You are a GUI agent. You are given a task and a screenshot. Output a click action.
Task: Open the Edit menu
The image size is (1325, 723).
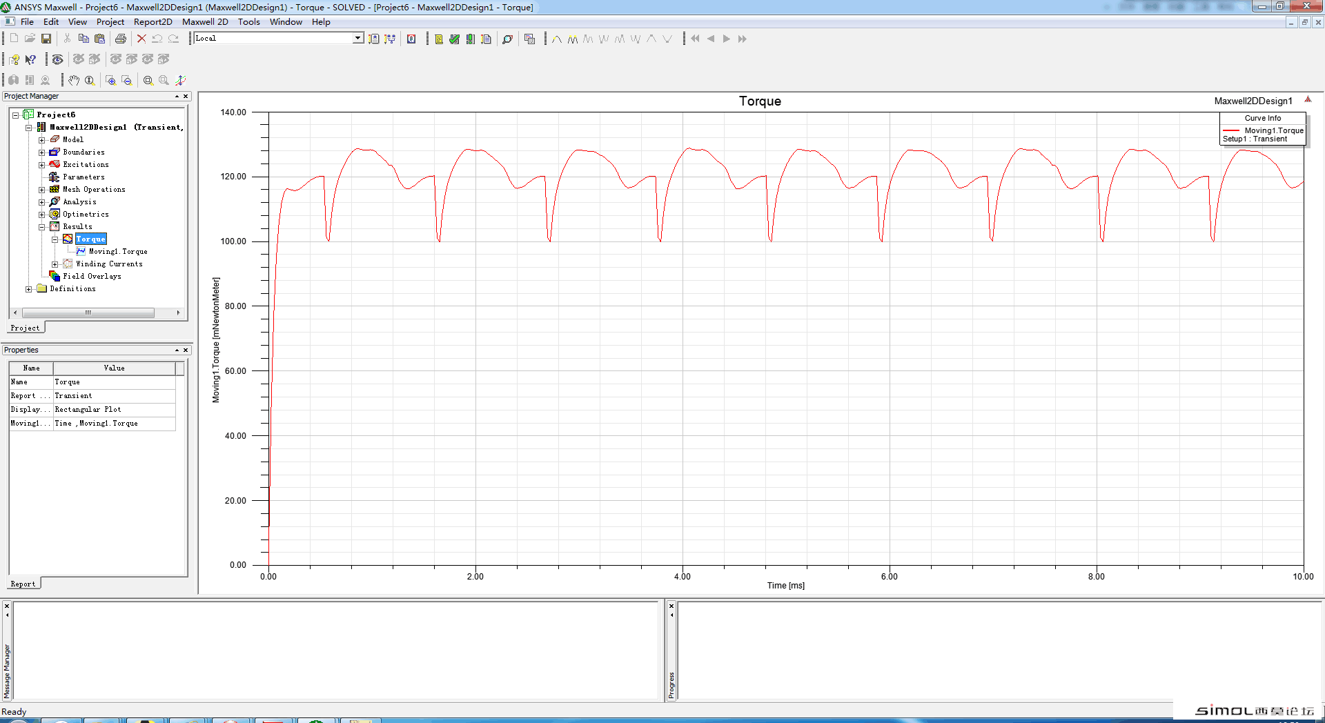[x=51, y=22]
